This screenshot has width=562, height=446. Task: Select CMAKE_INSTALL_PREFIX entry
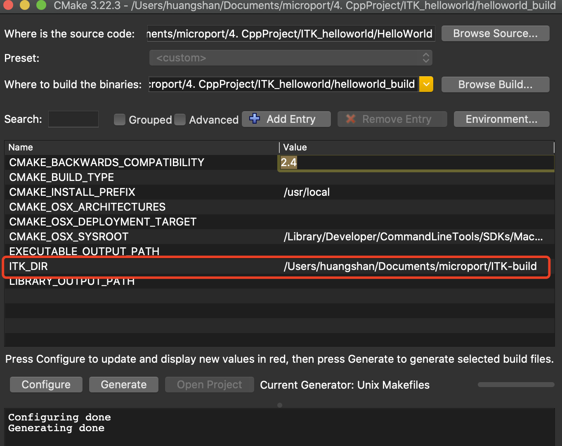[x=72, y=192]
